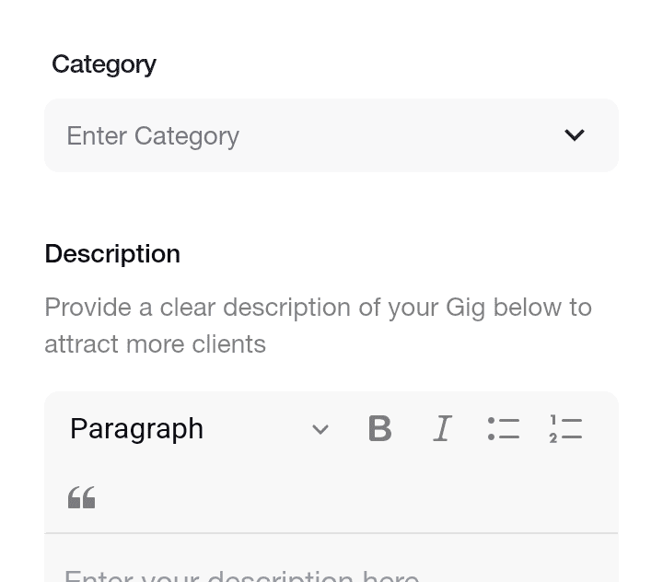Insert a numbered list
The width and height of the screenshot is (663, 582).
(565, 428)
